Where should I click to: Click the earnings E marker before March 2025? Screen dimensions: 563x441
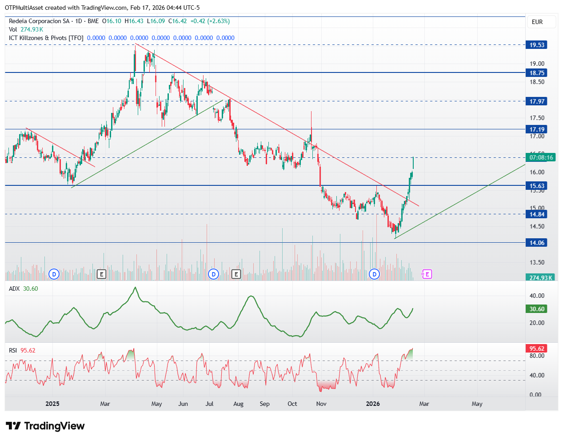coord(101,274)
